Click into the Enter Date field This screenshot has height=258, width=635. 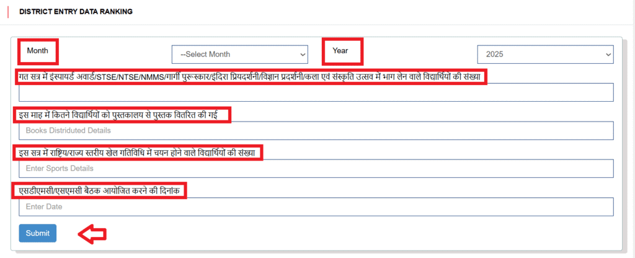(x=316, y=207)
